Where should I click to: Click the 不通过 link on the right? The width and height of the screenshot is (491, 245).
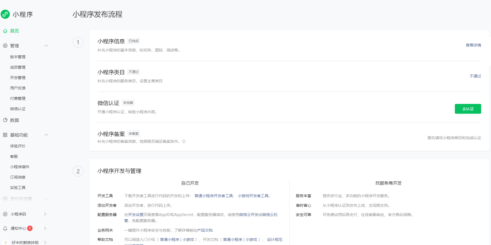click(475, 76)
